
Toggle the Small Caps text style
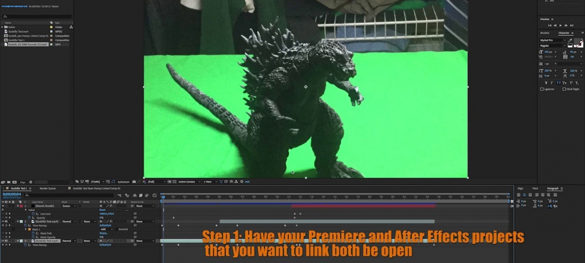(564, 83)
